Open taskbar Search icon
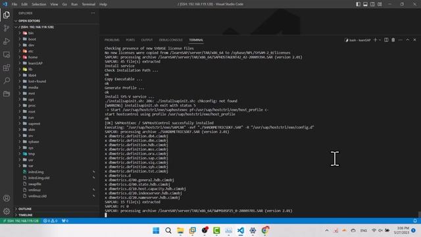This screenshot has height=237, width=421. pos(168,230)
